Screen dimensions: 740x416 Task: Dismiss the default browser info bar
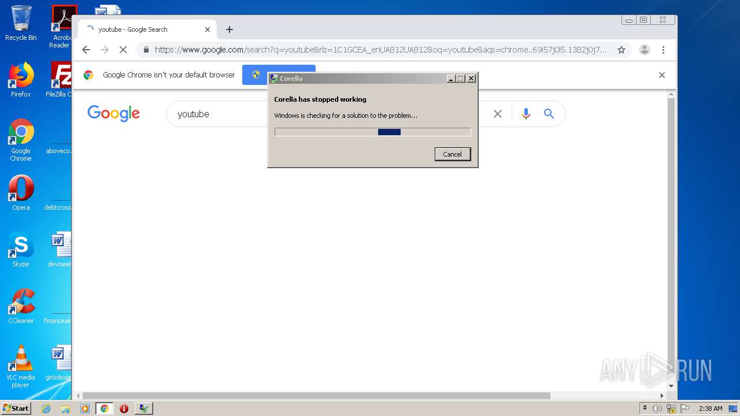point(662,75)
